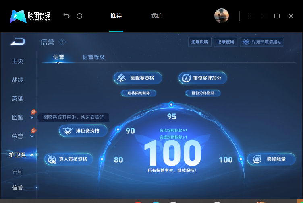Image resolution: width=303 pixels, height=203 pixels.
Task: Open the 记录查询 button
Action: pyautogui.click(x=226, y=42)
